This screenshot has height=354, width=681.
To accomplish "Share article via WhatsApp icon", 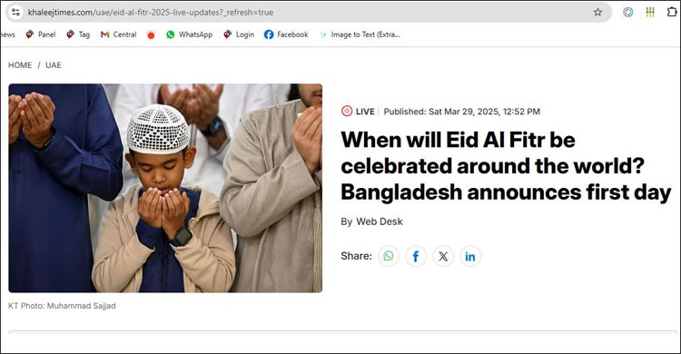I will pyautogui.click(x=389, y=256).
